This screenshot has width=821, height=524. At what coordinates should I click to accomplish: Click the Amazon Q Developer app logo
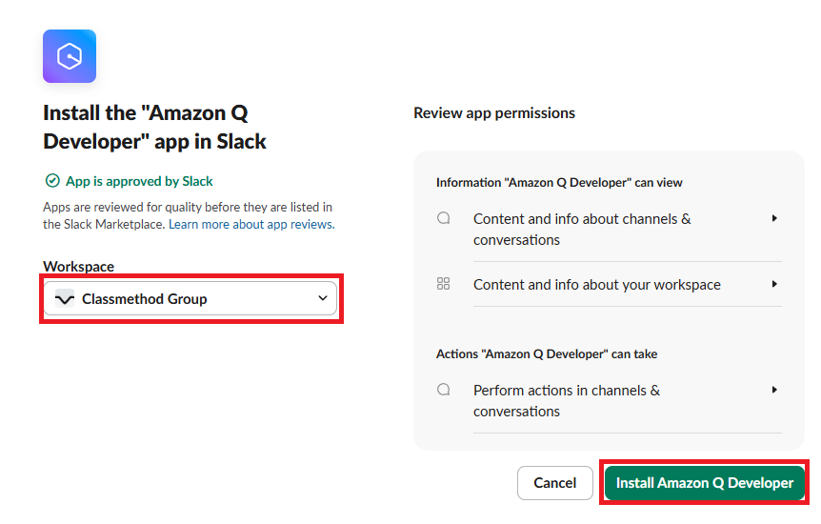point(70,56)
